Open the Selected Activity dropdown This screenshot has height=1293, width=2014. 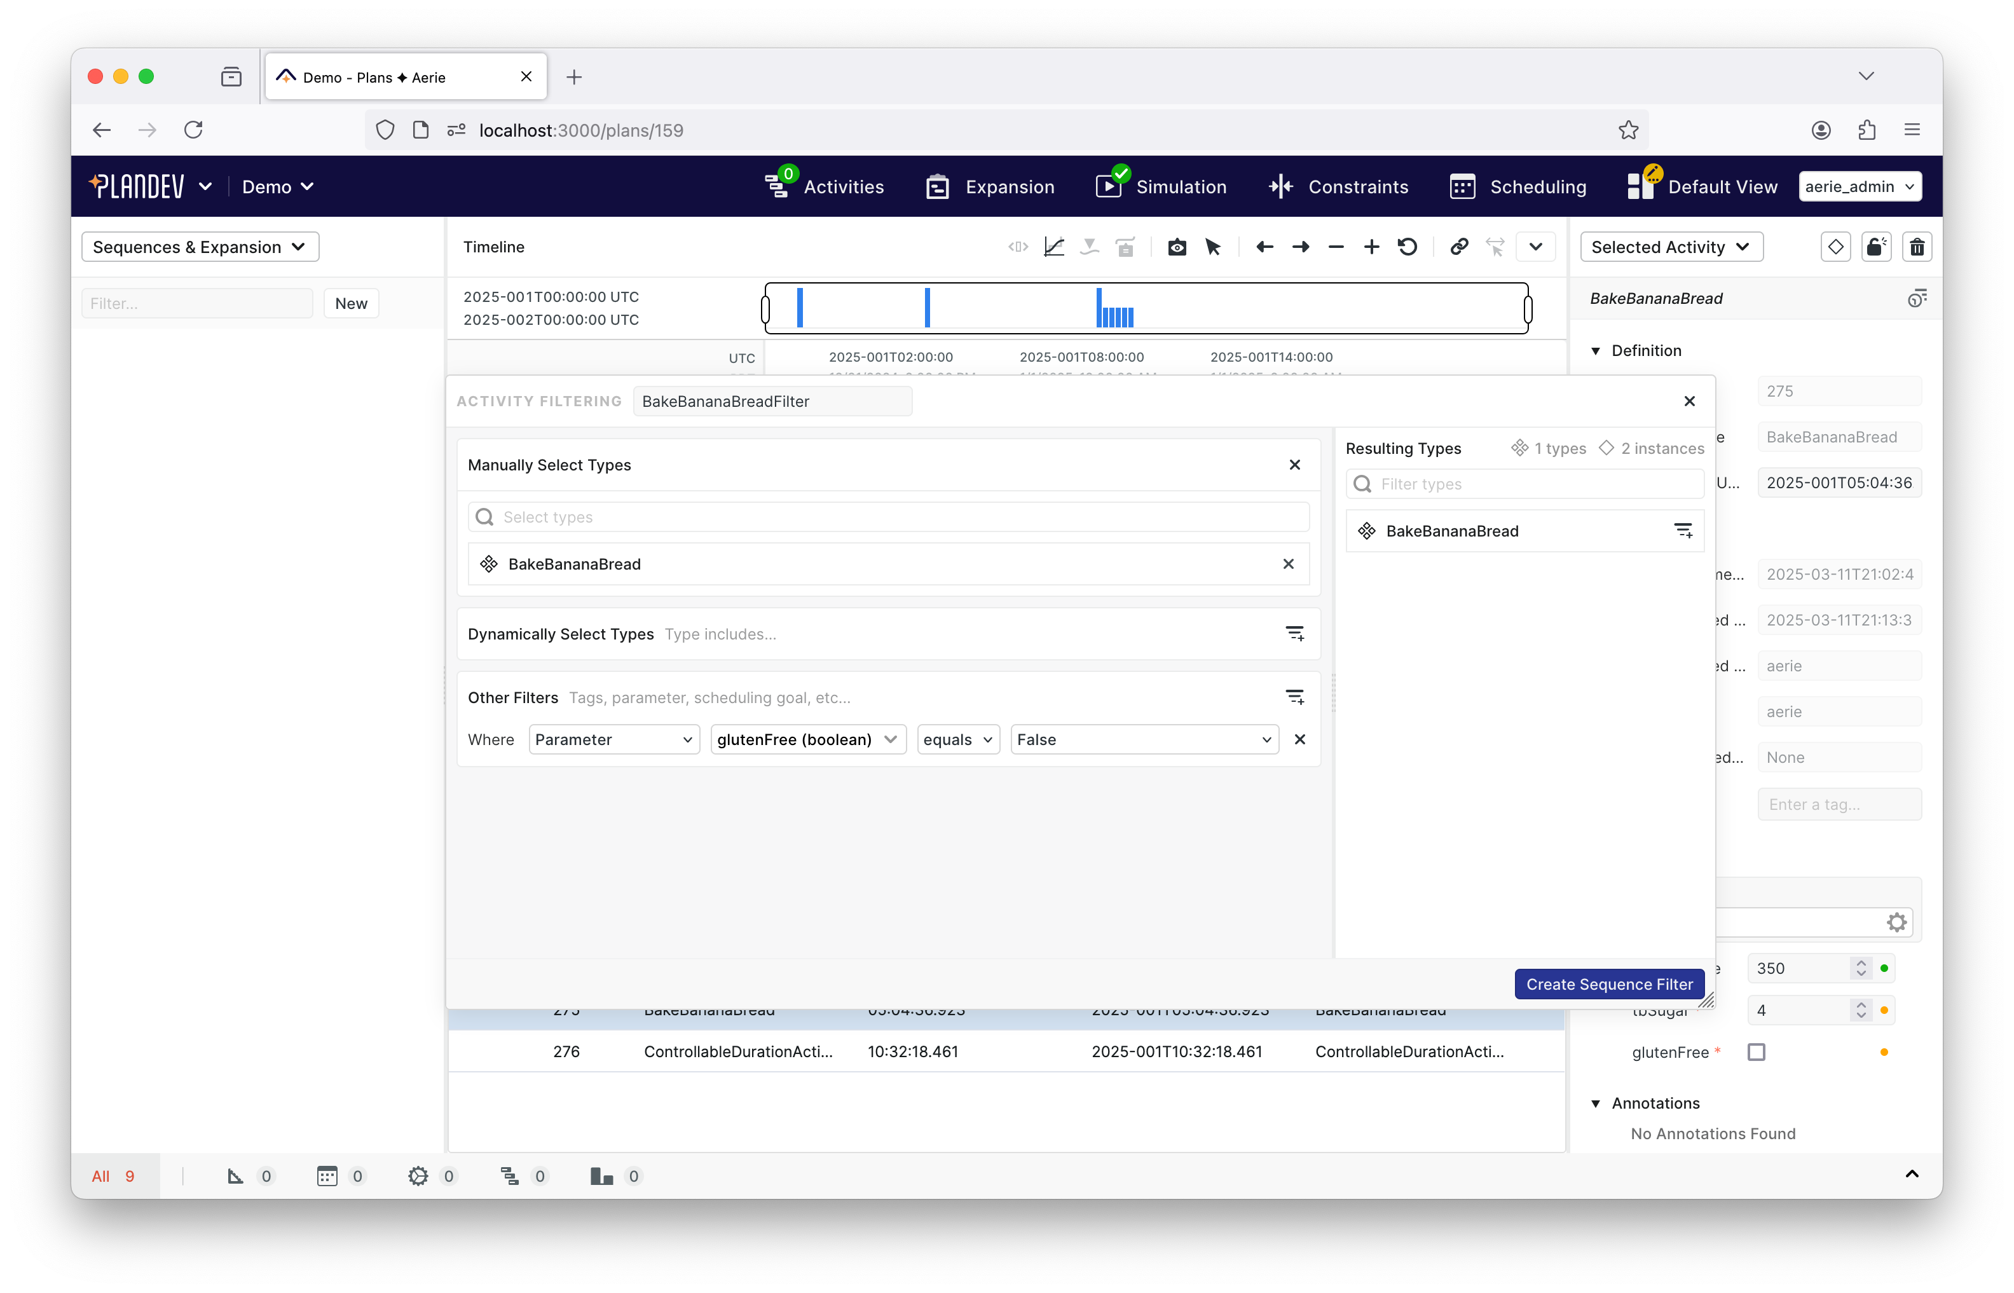click(1671, 246)
